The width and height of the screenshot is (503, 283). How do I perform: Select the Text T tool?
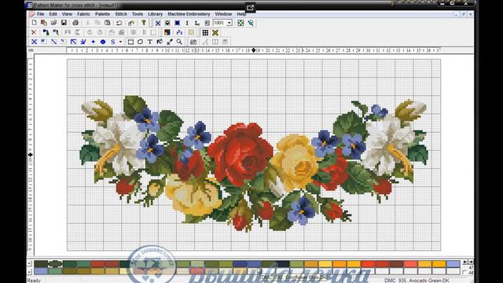150,42
